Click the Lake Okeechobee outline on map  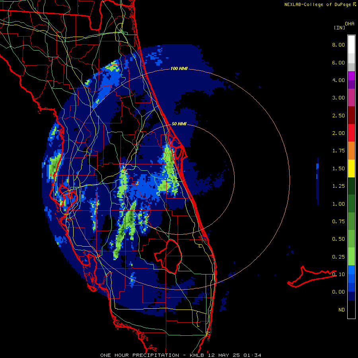click(x=169, y=256)
